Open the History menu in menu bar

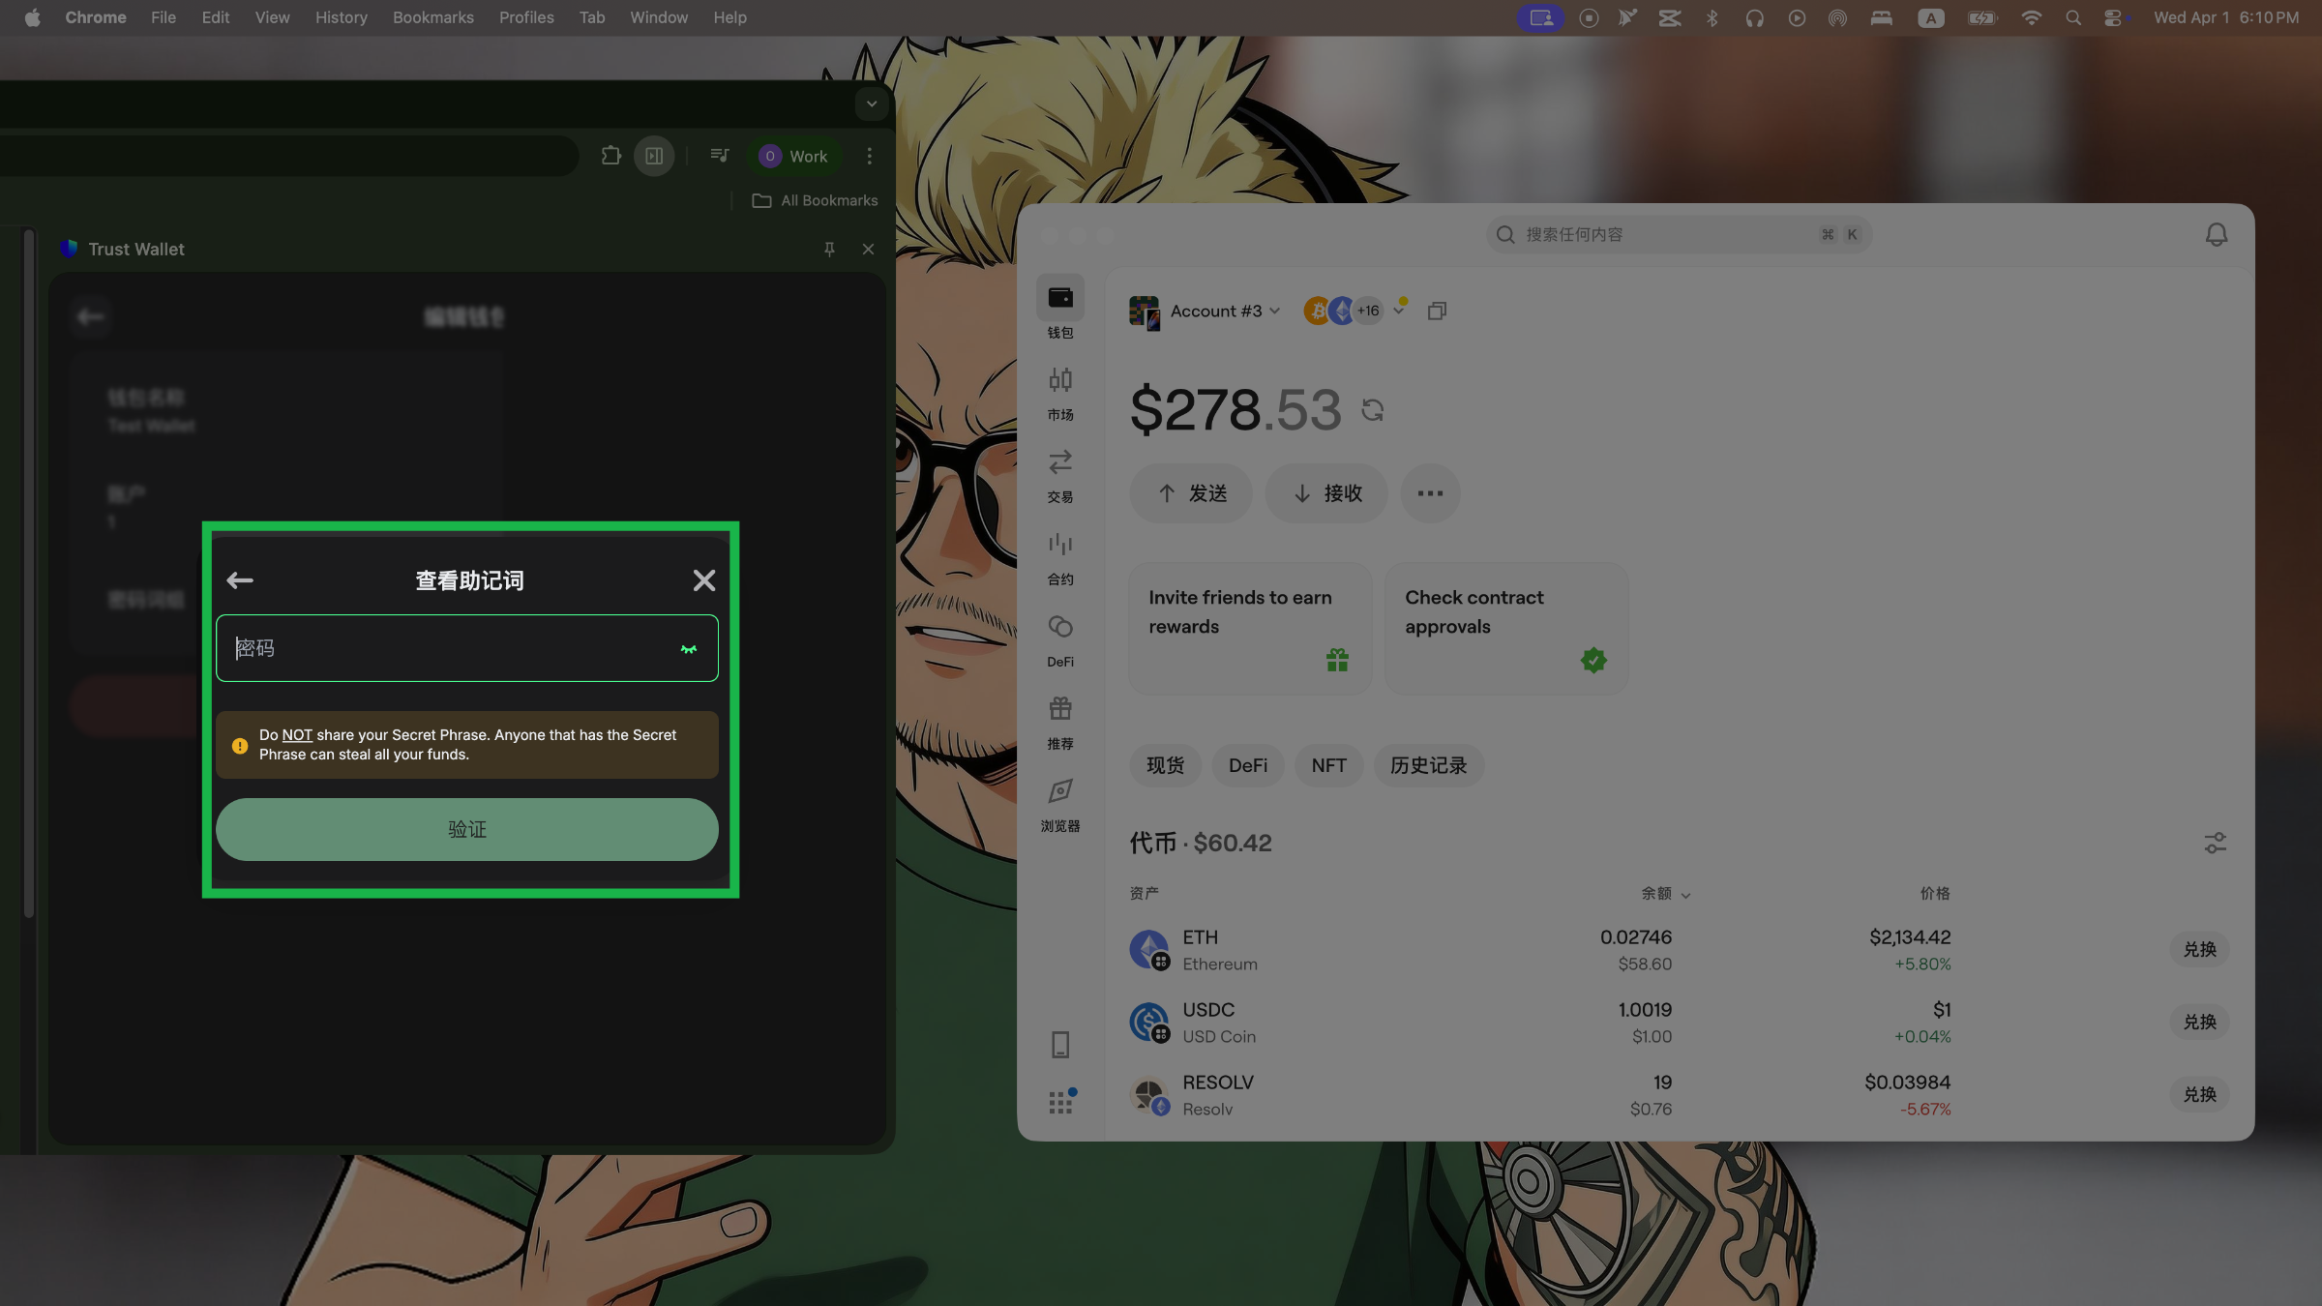[x=342, y=17]
